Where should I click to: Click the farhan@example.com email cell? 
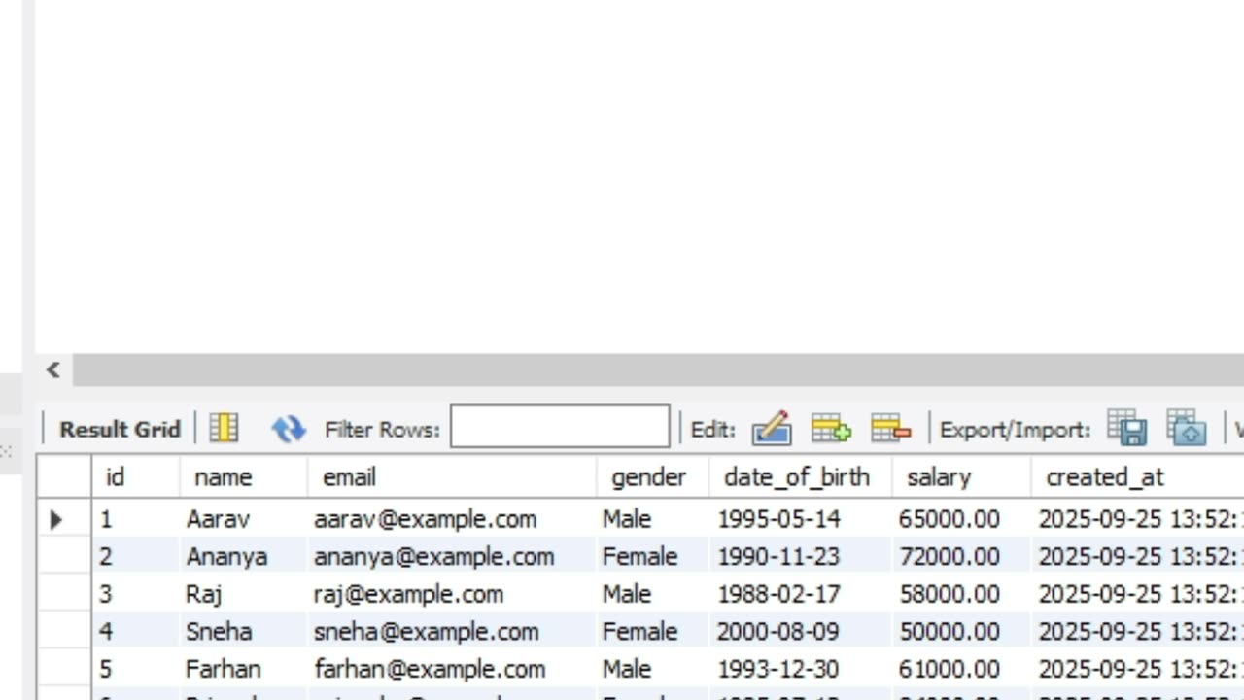click(452, 669)
